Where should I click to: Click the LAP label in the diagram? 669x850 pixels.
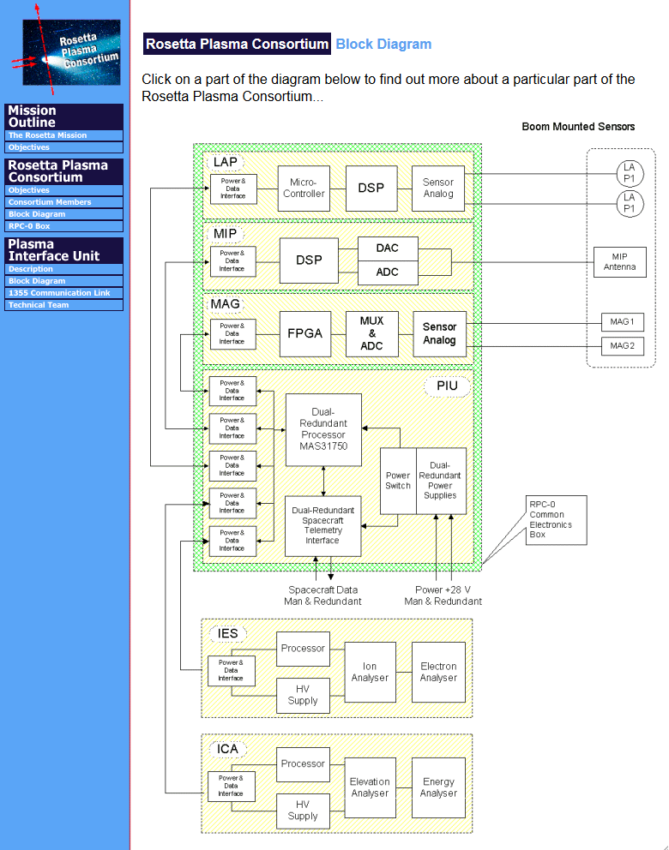[x=226, y=162]
